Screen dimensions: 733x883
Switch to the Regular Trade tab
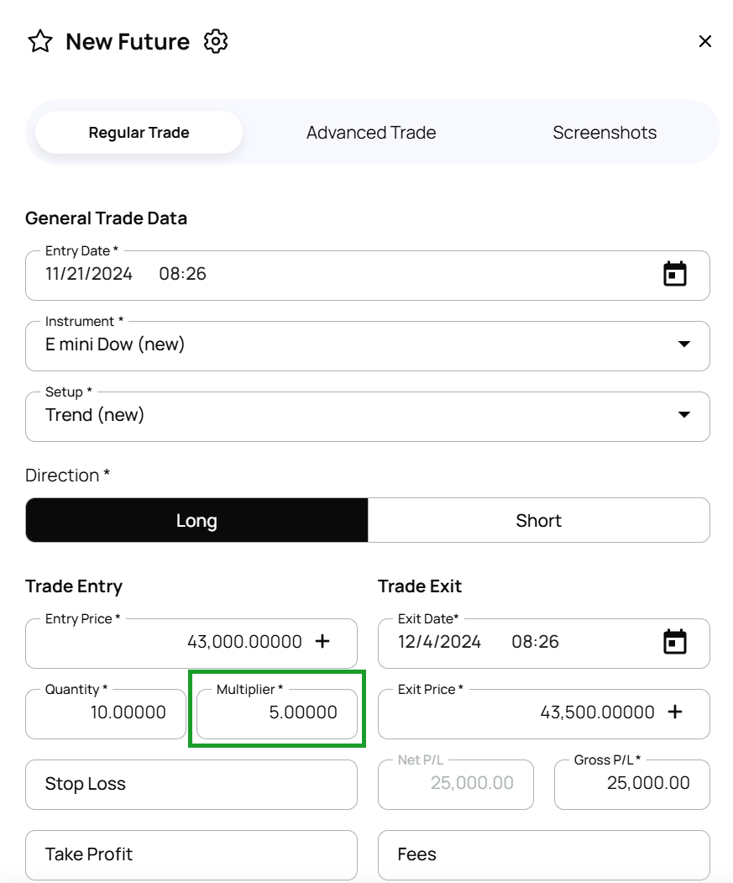(x=139, y=133)
